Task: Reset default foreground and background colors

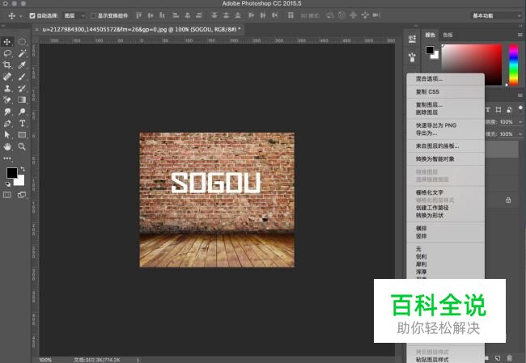Action: 7,184
